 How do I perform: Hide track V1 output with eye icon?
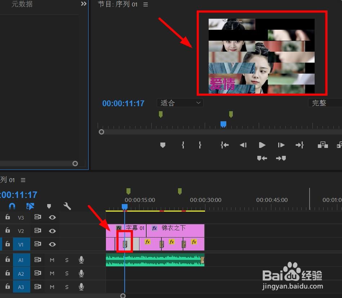click(52, 244)
